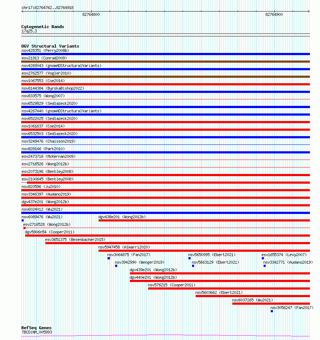Select esv3651375 (Besenbacher2015) label

click(75, 240)
